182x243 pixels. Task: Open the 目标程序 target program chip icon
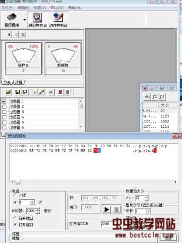(12, 17)
